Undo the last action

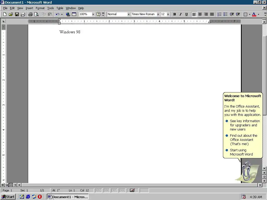[x=58, y=14]
